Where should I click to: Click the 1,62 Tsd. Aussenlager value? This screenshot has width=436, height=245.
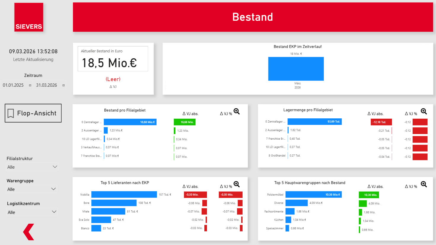(x=296, y=130)
